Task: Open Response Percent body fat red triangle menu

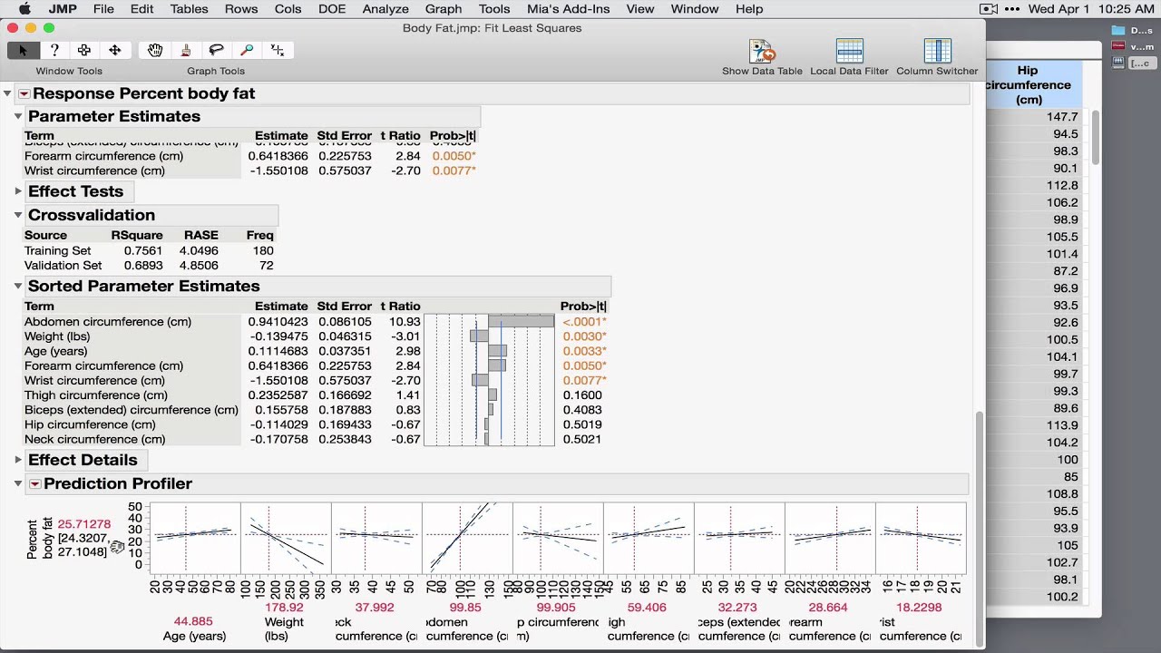Action: (x=24, y=93)
